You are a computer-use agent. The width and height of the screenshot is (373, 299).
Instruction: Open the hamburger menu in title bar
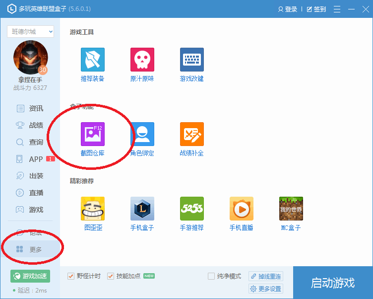click(x=337, y=9)
